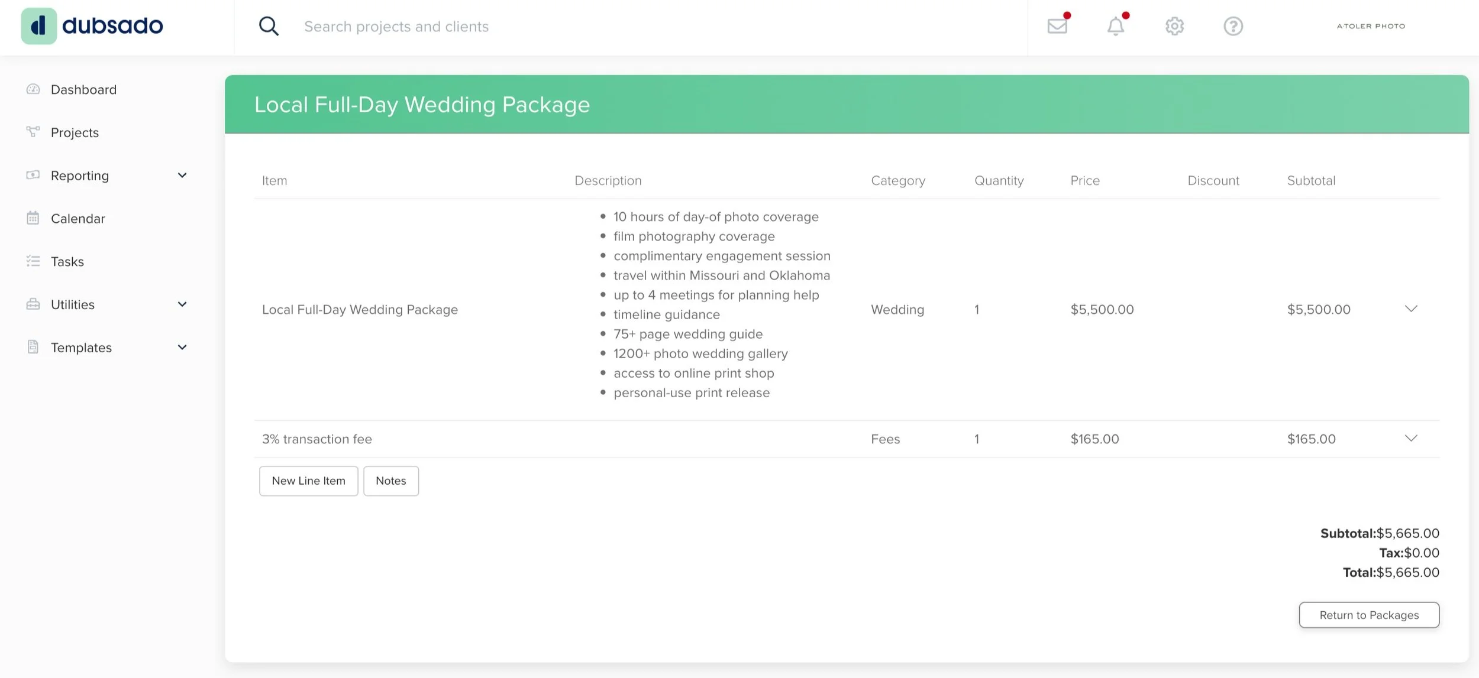Image resolution: width=1479 pixels, height=678 pixels.
Task: Expand the Templates menu chevron
Action: point(182,348)
